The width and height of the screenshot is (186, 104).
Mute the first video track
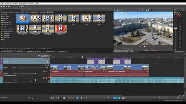pos(46,59)
